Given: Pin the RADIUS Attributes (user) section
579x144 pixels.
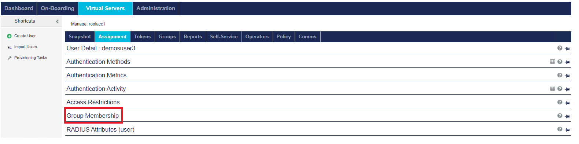Looking at the screenshot, I should 567,130.
